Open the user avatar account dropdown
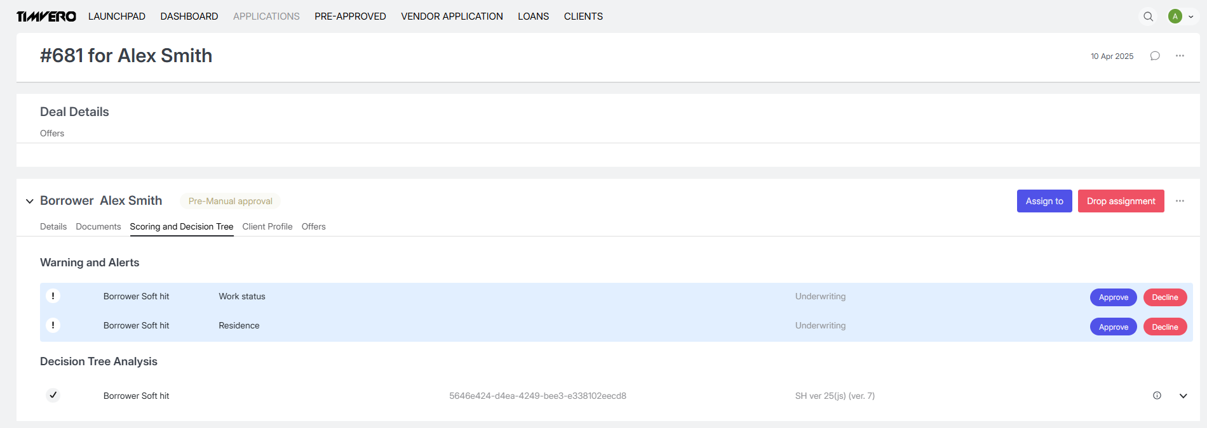The width and height of the screenshot is (1207, 428). 1181,16
